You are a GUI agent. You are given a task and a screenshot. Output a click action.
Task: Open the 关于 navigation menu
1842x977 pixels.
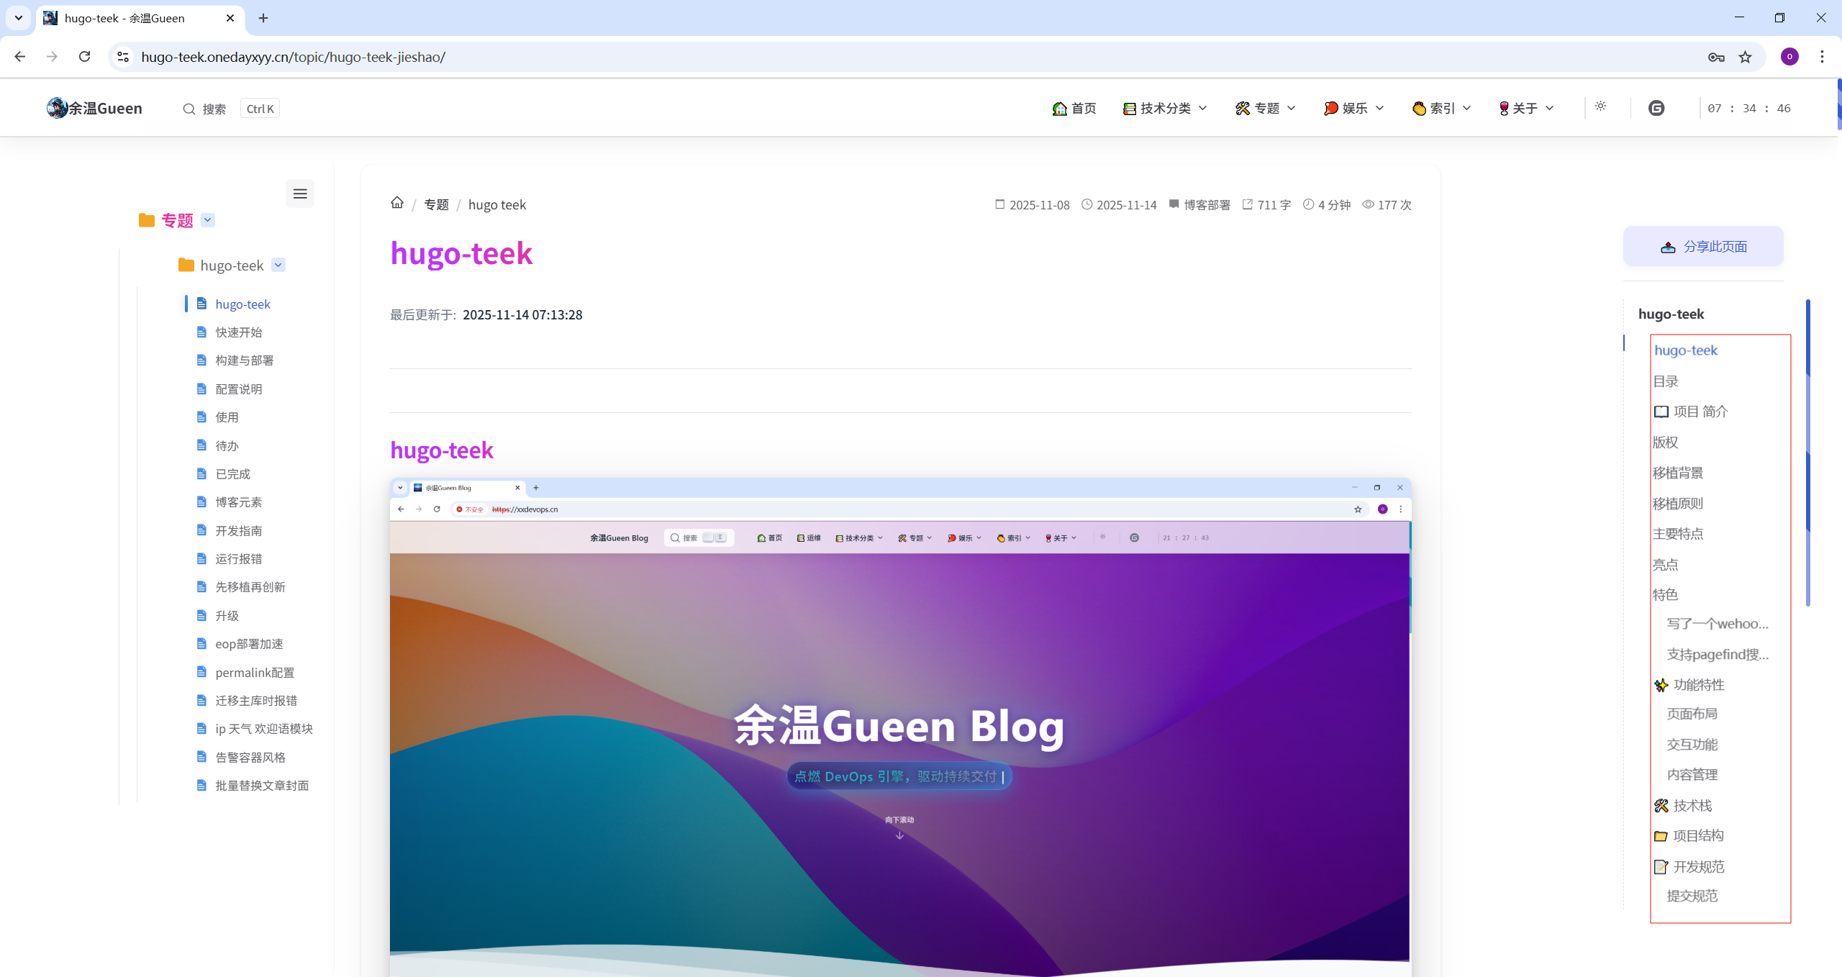pyautogui.click(x=1526, y=108)
